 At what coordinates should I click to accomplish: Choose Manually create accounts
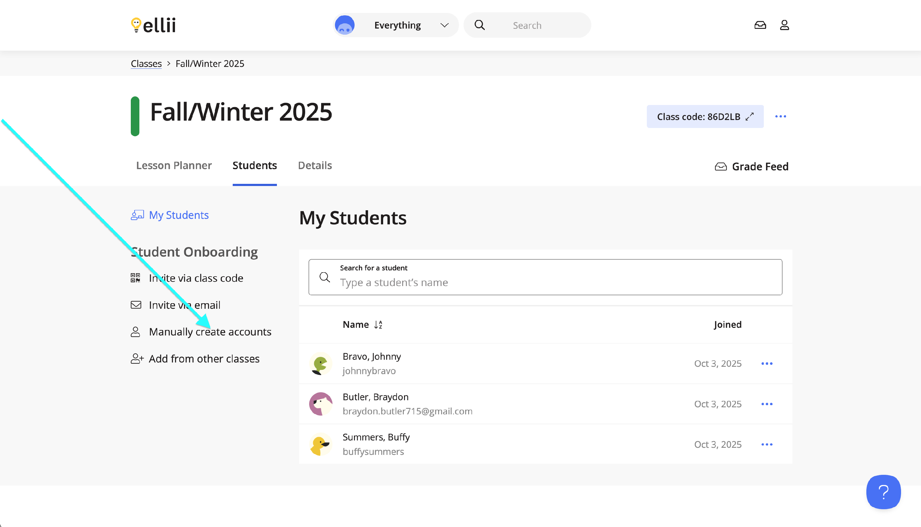(x=210, y=331)
